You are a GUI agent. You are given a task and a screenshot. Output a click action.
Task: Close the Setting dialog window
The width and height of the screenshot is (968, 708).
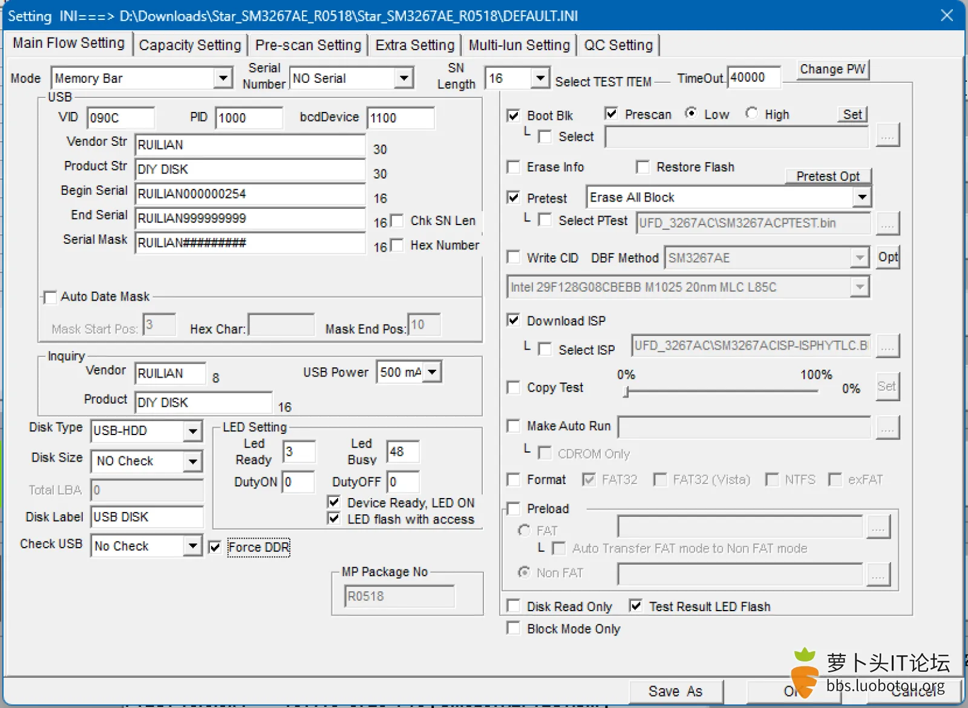[947, 15]
